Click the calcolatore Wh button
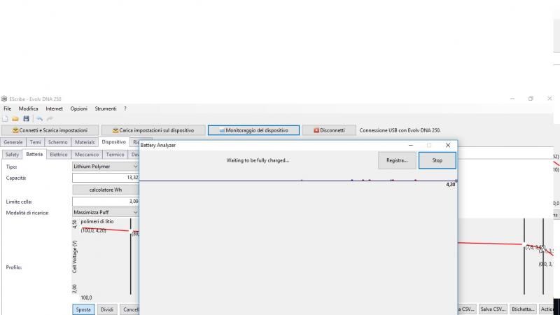 click(x=106, y=190)
